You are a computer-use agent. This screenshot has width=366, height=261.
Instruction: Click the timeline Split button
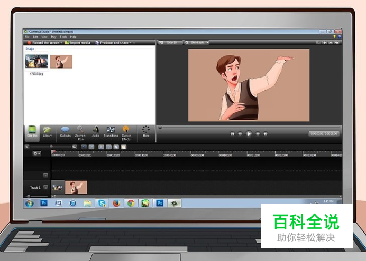tap(108, 147)
